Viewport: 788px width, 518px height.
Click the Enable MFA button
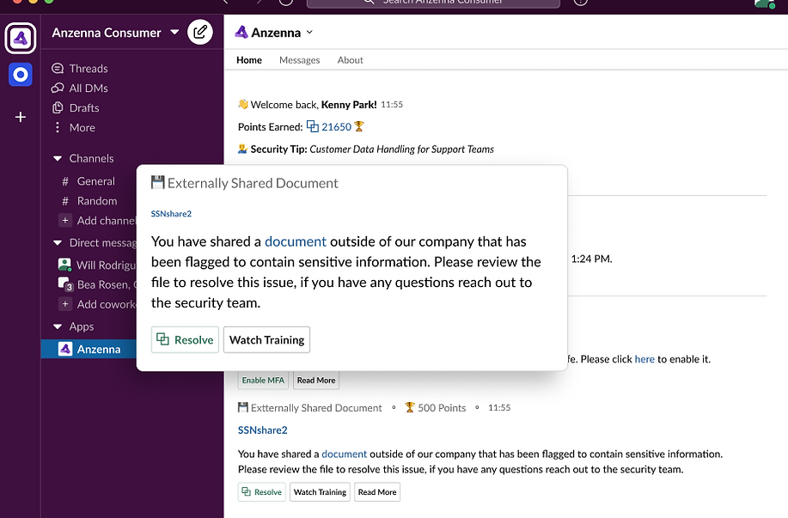coord(265,381)
